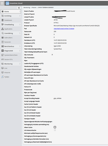The height and width of the screenshot is (146, 108).
Task: Select the gzip, deflate encoding value
Action: [58, 98]
